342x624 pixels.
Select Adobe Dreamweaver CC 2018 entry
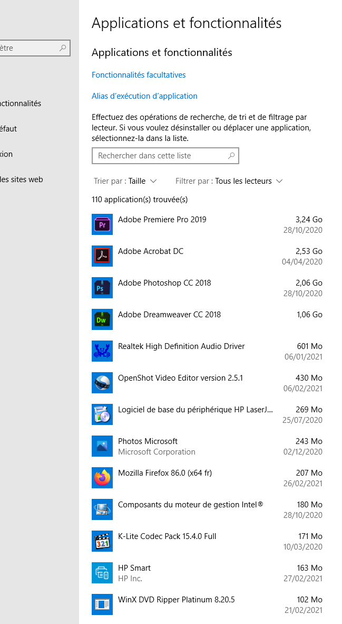pyautogui.click(x=207, y=319)
